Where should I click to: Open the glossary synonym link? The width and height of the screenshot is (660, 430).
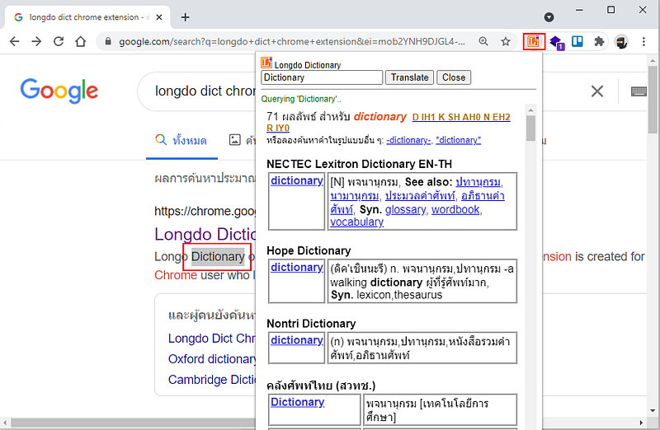click(405, 209)
